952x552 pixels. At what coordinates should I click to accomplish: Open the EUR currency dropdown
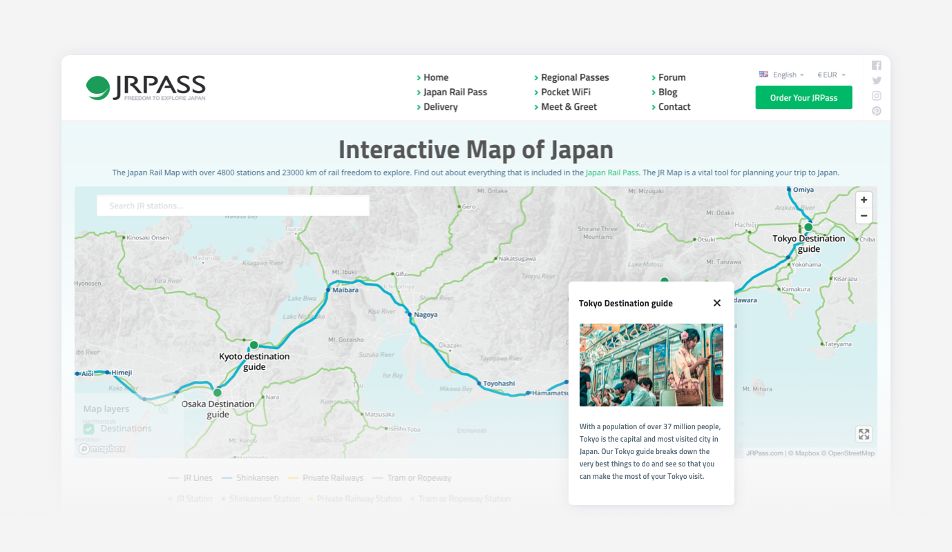click(x=831, y=75)
